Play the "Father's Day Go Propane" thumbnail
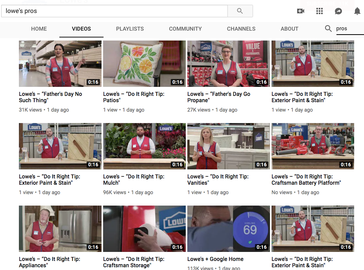 click(229, 64)
